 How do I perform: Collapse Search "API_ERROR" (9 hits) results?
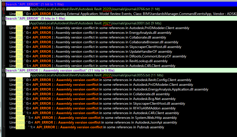[4, 18]
